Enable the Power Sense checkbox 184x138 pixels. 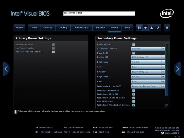[x=134, y=45]
